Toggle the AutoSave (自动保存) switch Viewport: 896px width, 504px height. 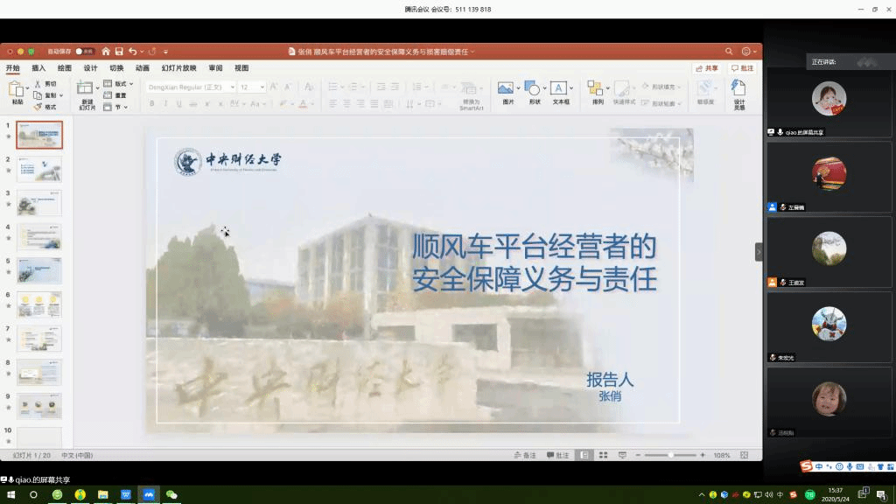85,52
